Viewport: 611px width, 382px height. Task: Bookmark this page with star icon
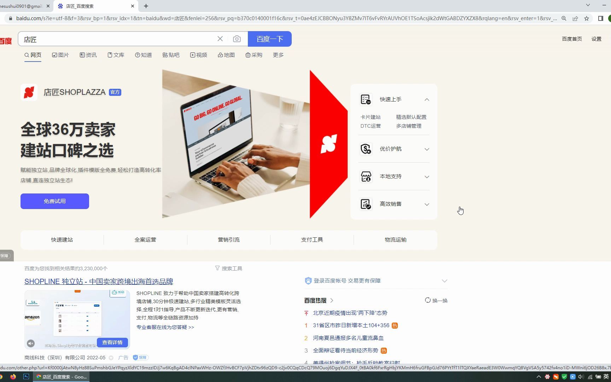pyautogui.click(x=587, y=18)
